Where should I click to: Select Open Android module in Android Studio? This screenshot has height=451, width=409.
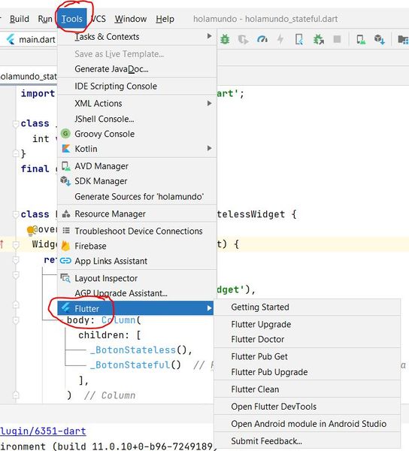point(308,424)
